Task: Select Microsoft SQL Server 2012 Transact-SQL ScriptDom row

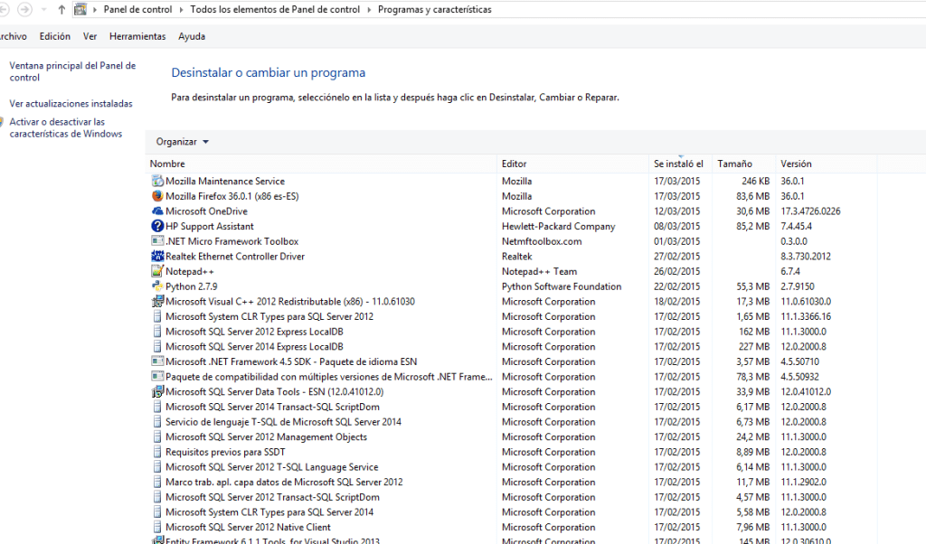Action: (x=272, y=497)
